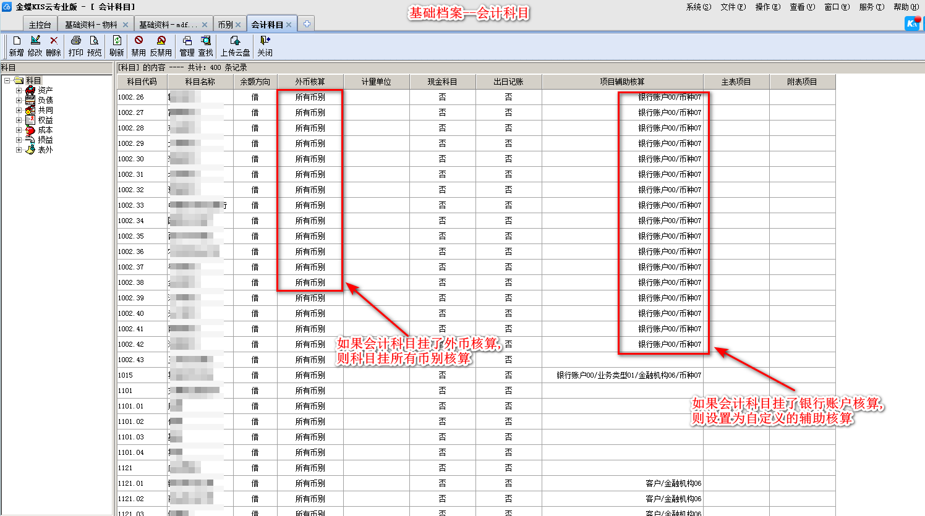Expand the 损益 tree node
Screen dimensions: 925x516
(x=19, y=140)
